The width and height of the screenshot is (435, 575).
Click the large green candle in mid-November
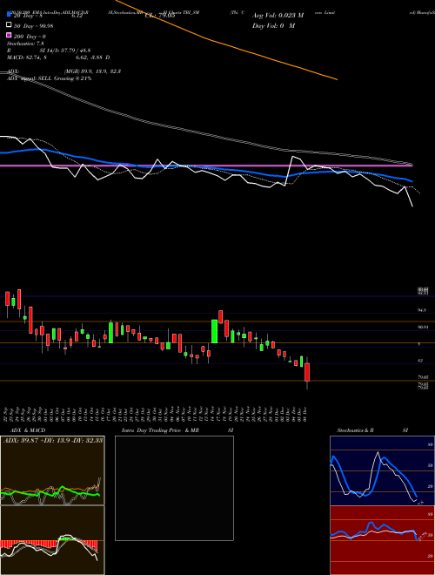[x=215, y=332]
